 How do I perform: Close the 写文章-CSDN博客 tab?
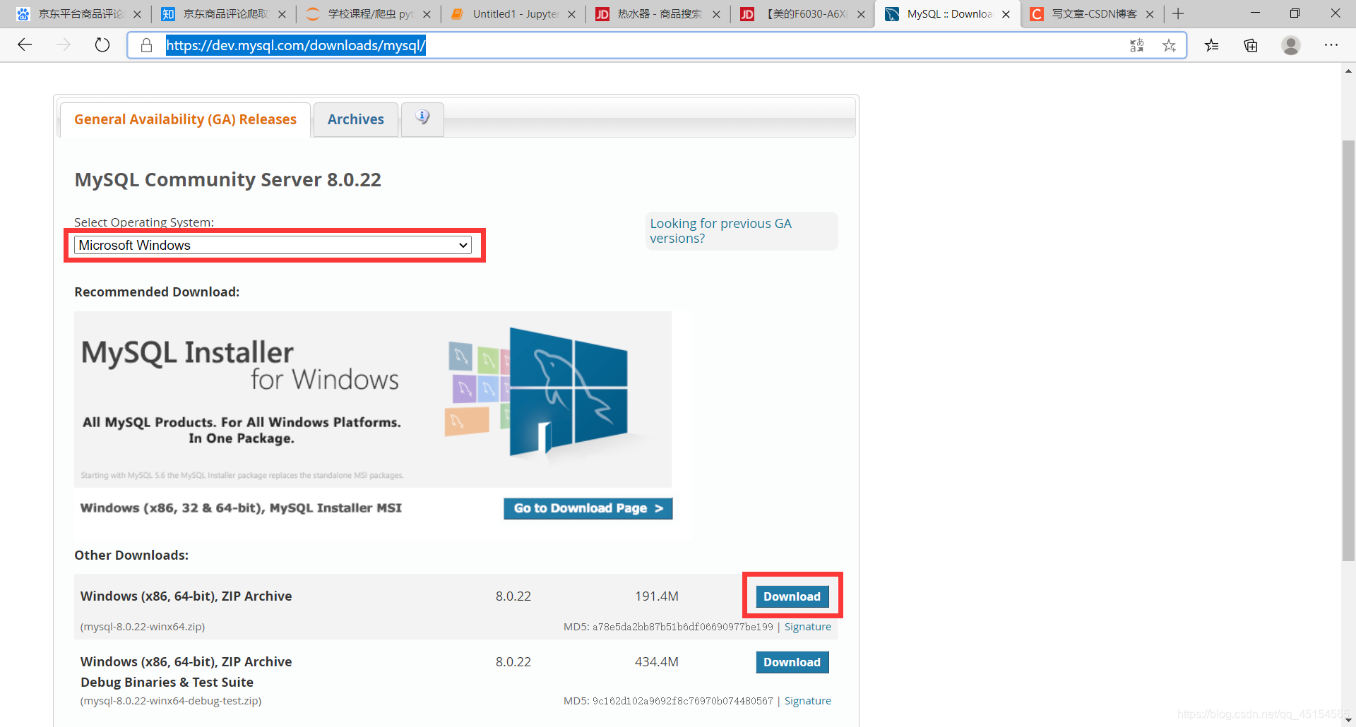1150,14
